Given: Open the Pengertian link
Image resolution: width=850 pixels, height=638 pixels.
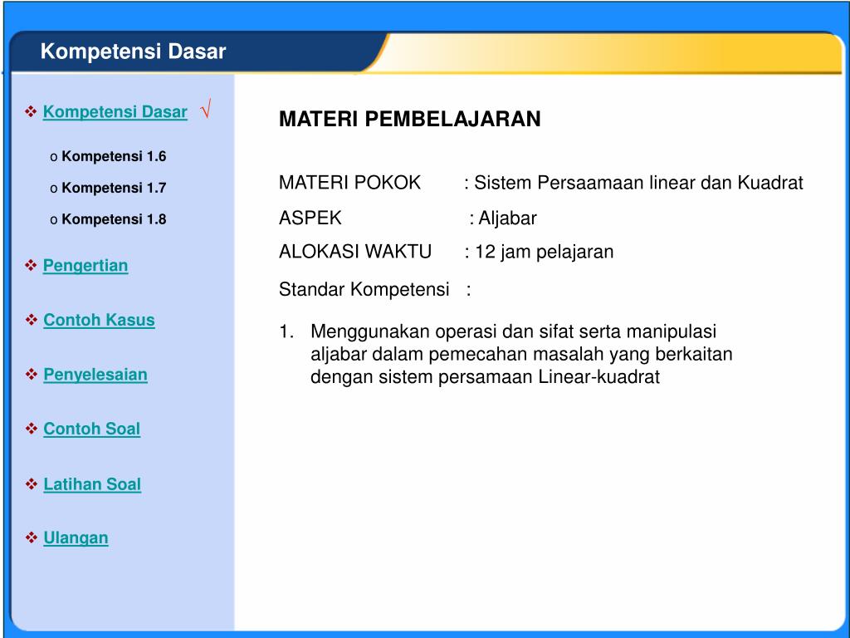Looking at the screenshot, I should coord(85,266).
